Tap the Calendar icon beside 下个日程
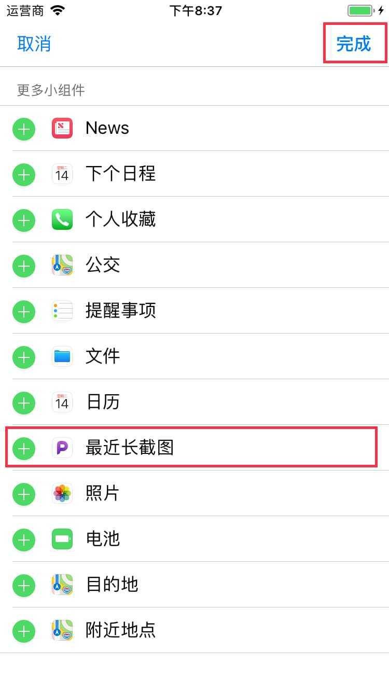 (62, 174)
